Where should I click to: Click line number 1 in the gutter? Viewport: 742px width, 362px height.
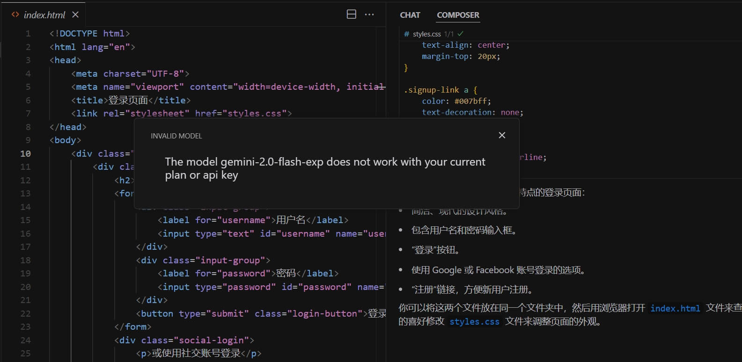tap(28, 34)
